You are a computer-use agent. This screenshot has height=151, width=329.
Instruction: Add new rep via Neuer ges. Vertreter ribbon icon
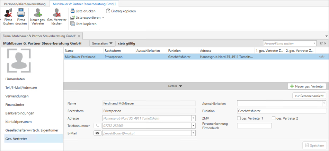[x=37, y=13]
